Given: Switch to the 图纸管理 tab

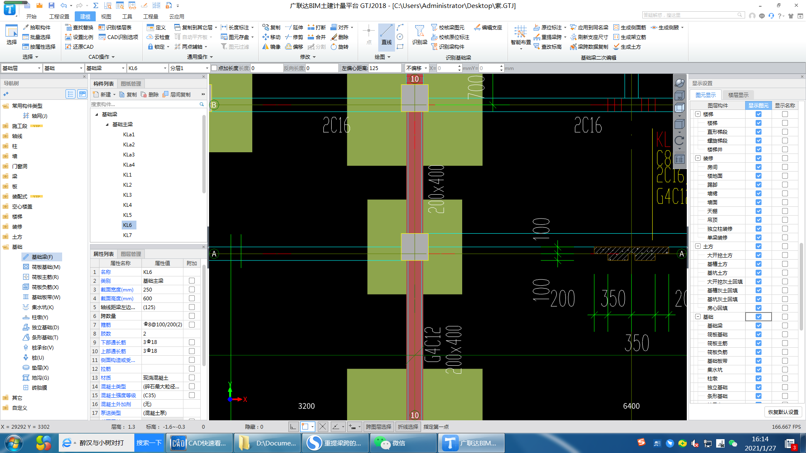Looking at the screenshot, I should tap(131, 83).
